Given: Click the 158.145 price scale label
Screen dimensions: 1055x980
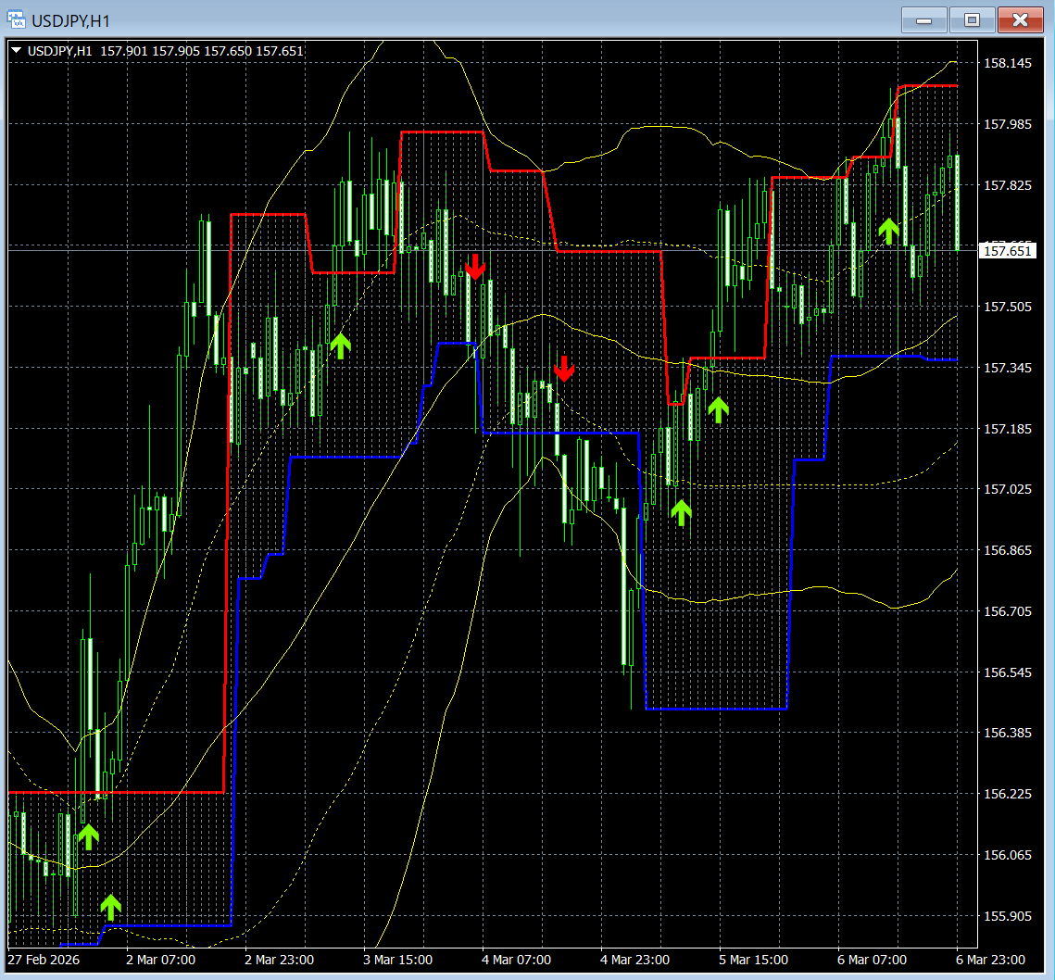Looking at the screenshot, I should [1007, 63].
